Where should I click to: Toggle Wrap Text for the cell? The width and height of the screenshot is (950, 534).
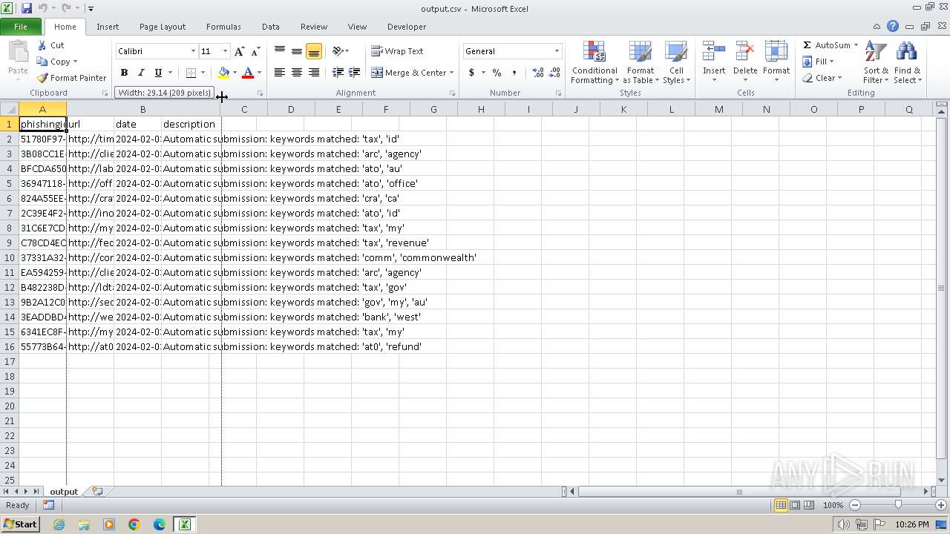coord(397,51)
